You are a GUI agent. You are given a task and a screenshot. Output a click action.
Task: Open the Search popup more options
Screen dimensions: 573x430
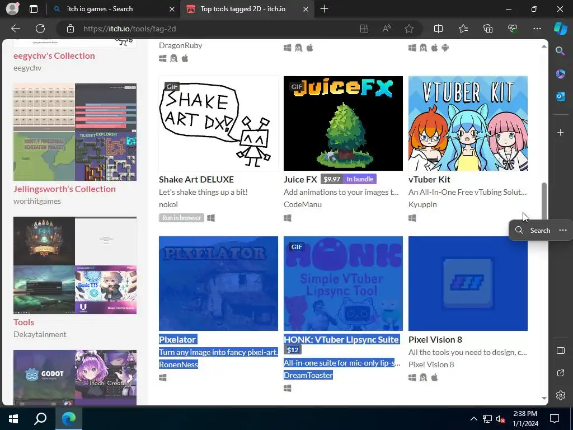563,230
